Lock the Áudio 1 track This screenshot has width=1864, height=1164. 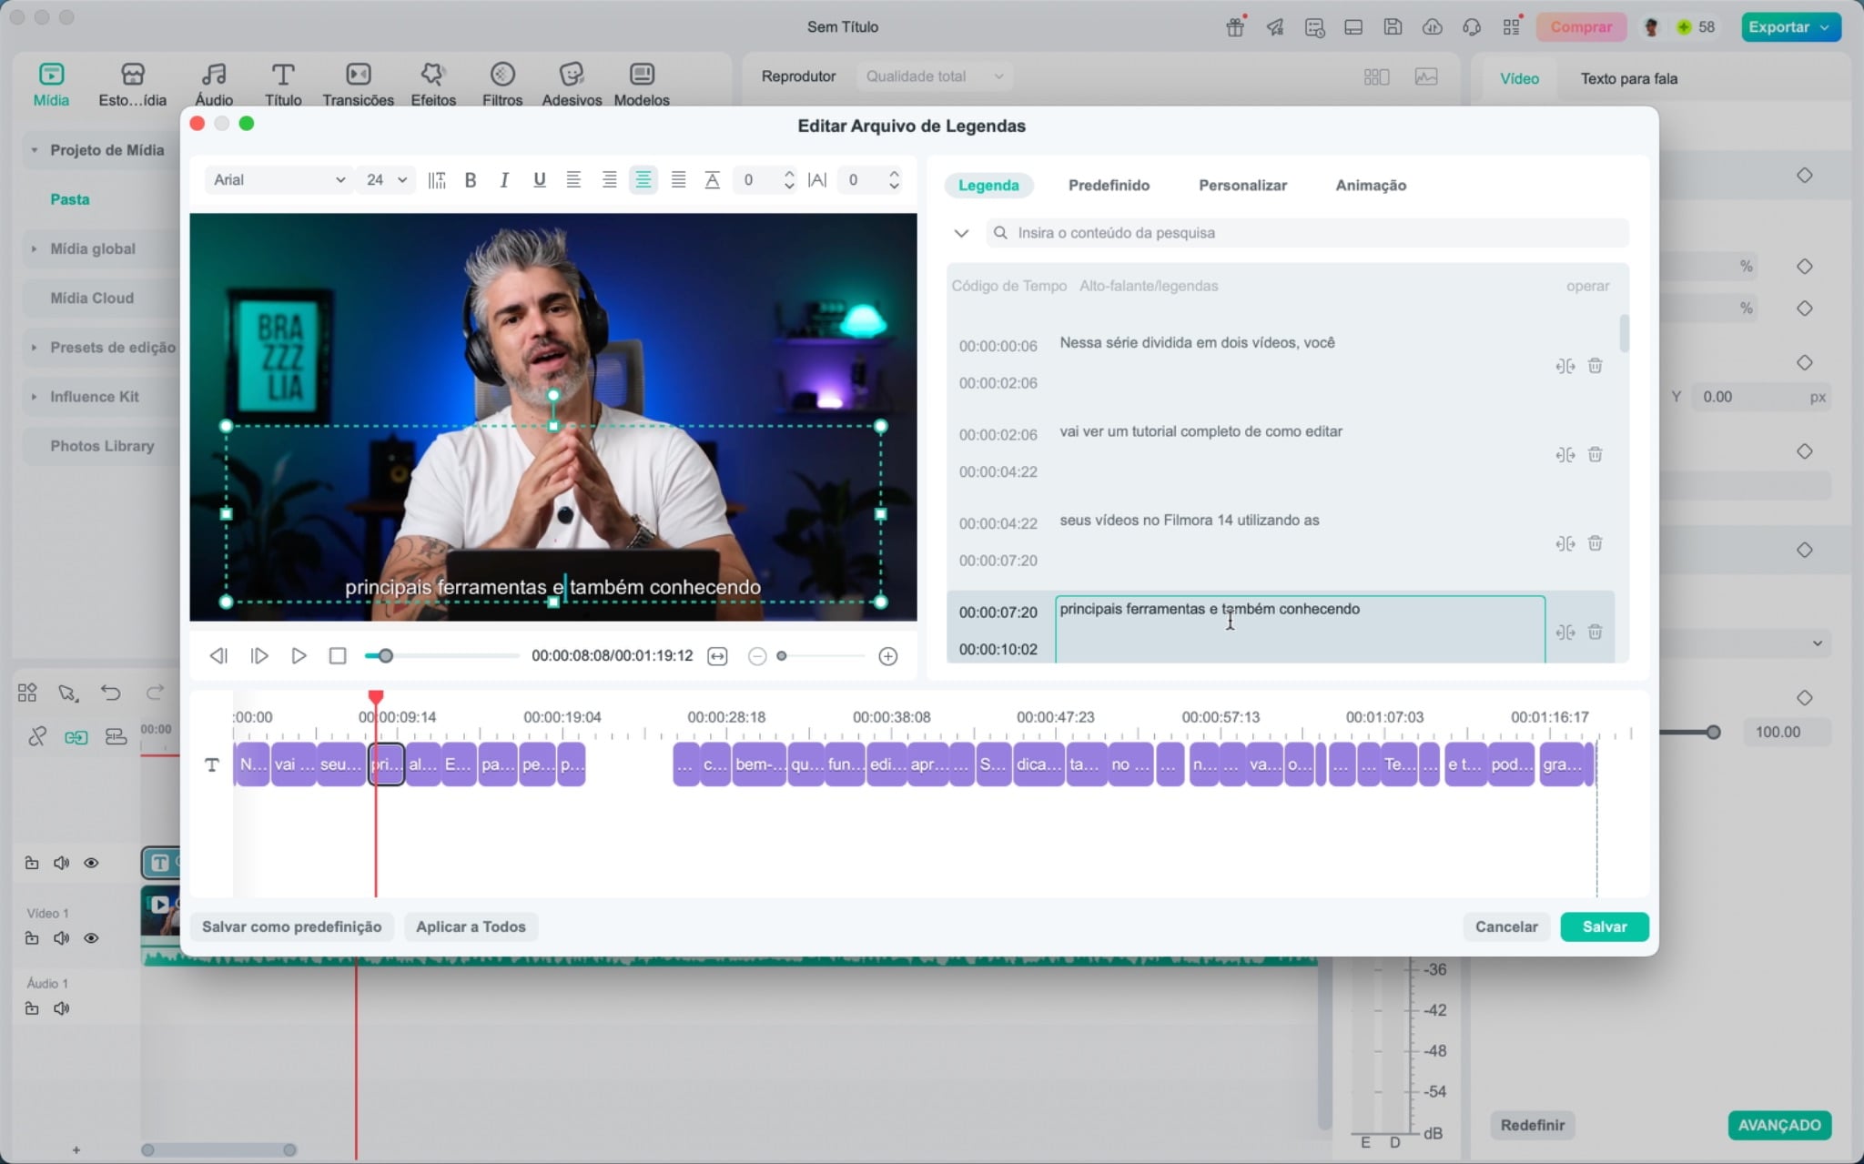[32, 1008]
